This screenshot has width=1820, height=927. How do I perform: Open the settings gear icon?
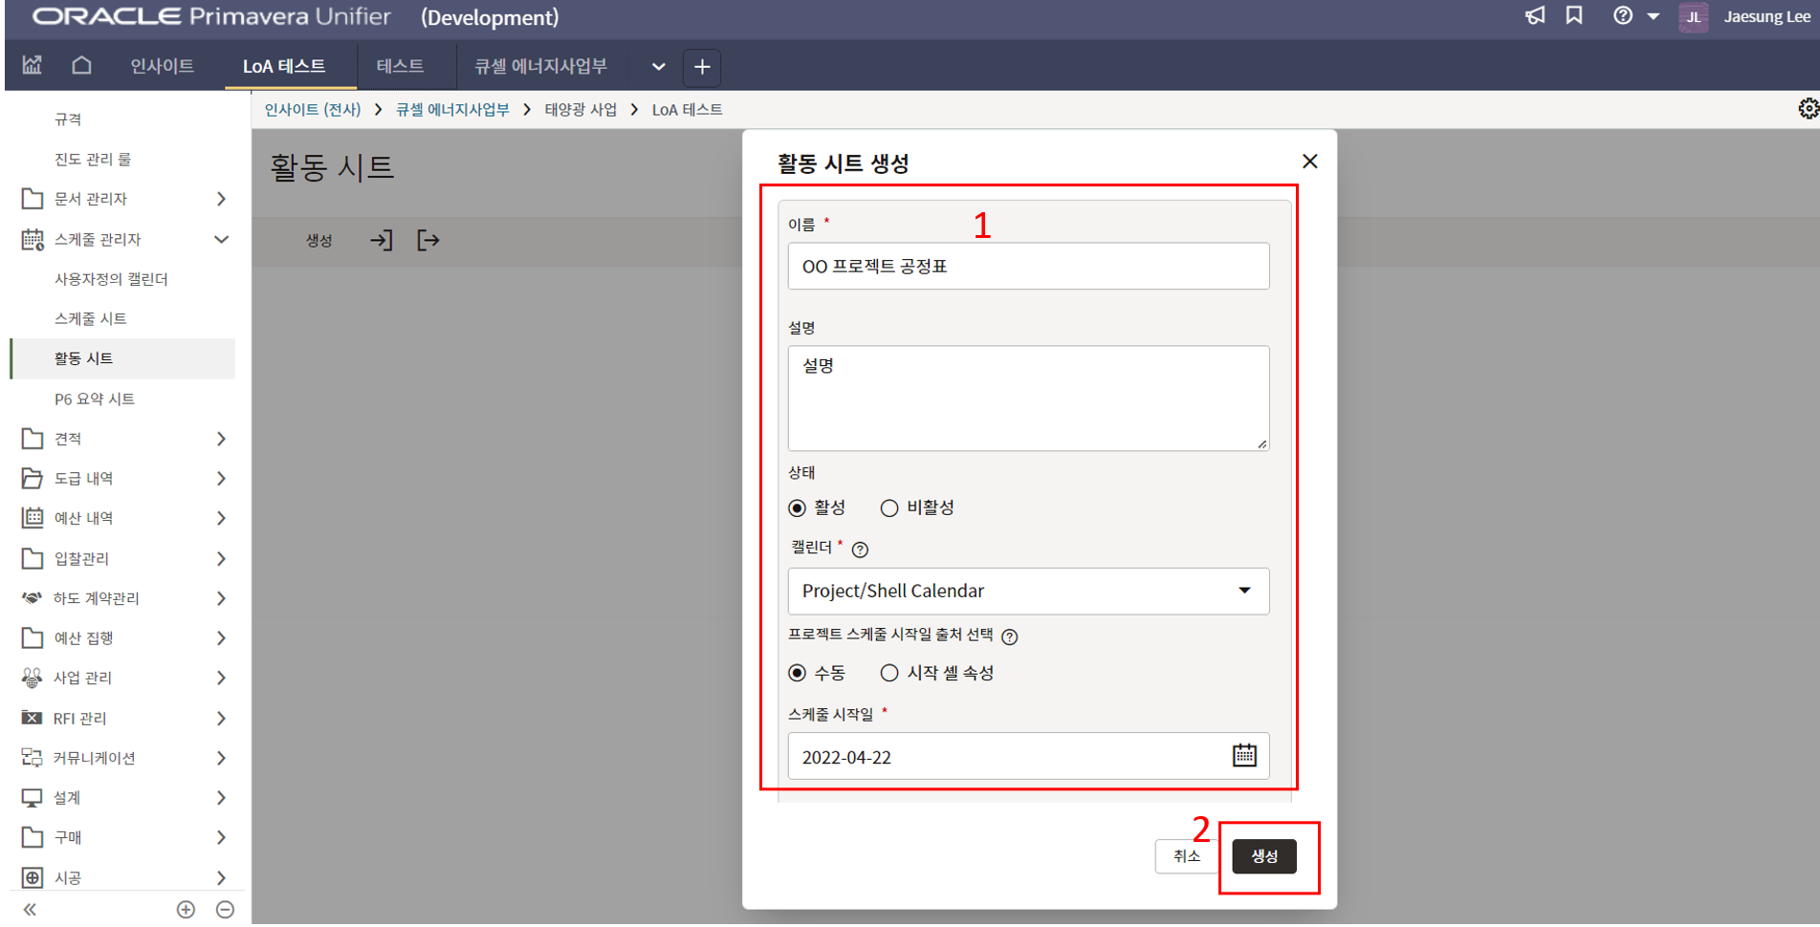coord(1807,109)
